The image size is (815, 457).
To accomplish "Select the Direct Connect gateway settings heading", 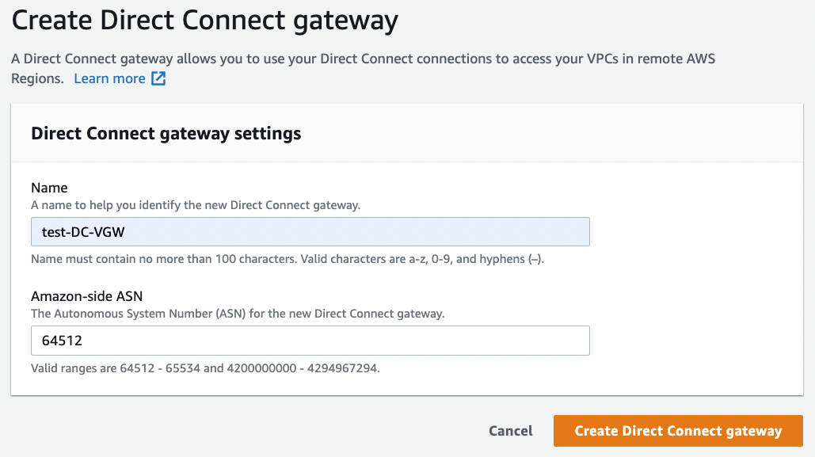I will [166, 134].
